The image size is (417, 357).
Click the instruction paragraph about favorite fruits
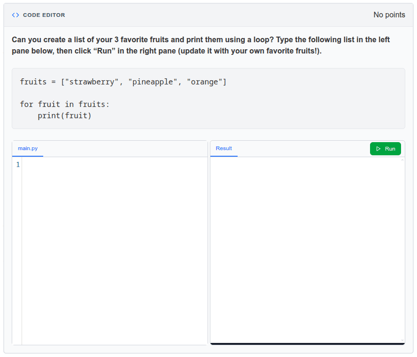click(x=201, y=45)
